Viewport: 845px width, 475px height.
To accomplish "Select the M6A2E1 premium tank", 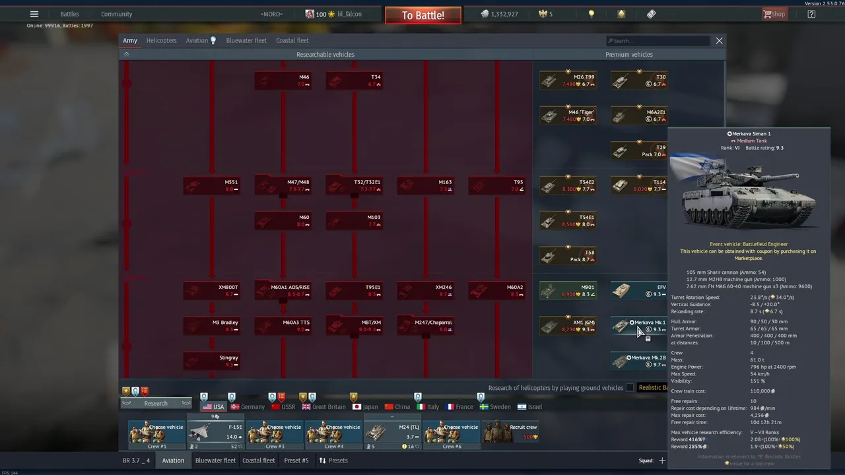I will click(x=639, y=115).
